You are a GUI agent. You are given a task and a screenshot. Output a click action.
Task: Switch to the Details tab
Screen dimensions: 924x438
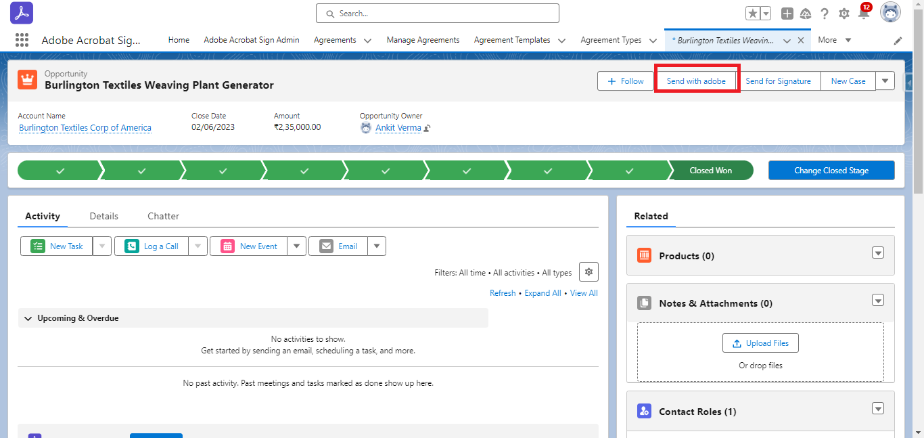point(104,216)
